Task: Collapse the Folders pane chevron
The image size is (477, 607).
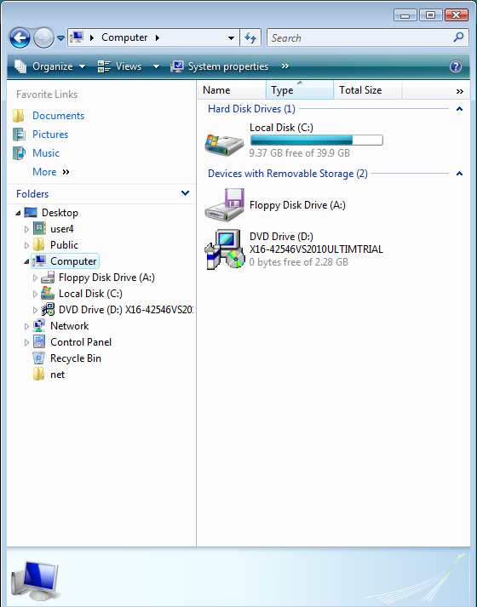Action: click(185, 193)
